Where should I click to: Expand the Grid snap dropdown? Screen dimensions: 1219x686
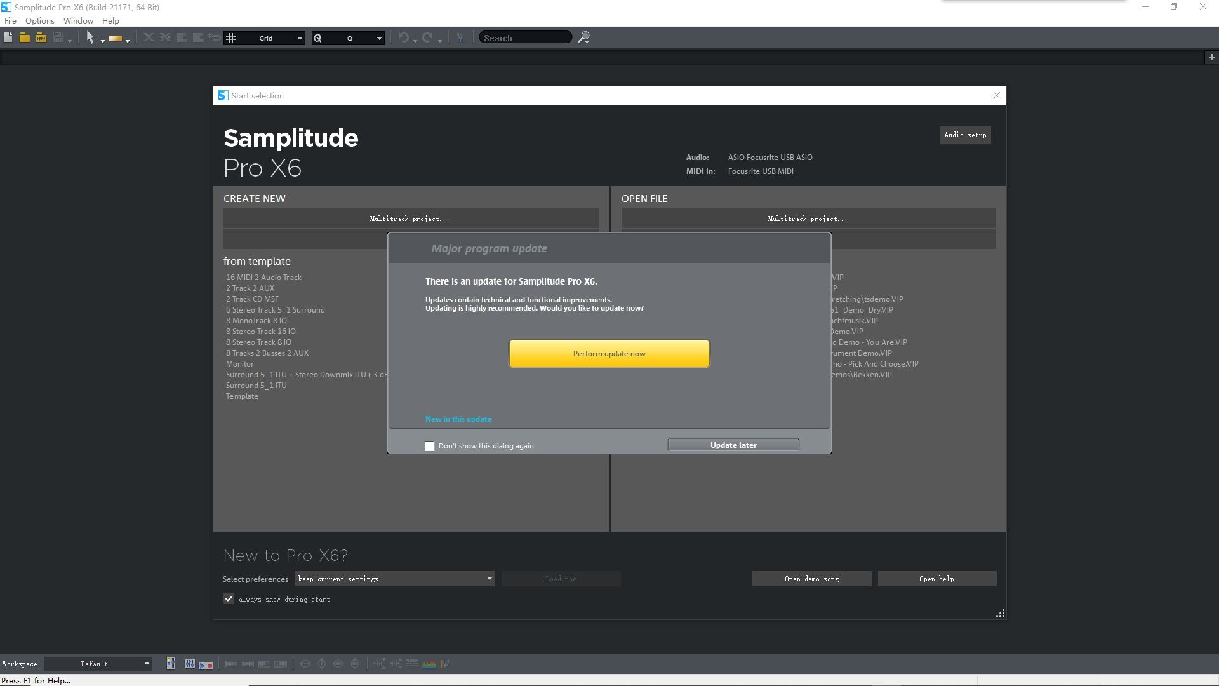[300, 38]
